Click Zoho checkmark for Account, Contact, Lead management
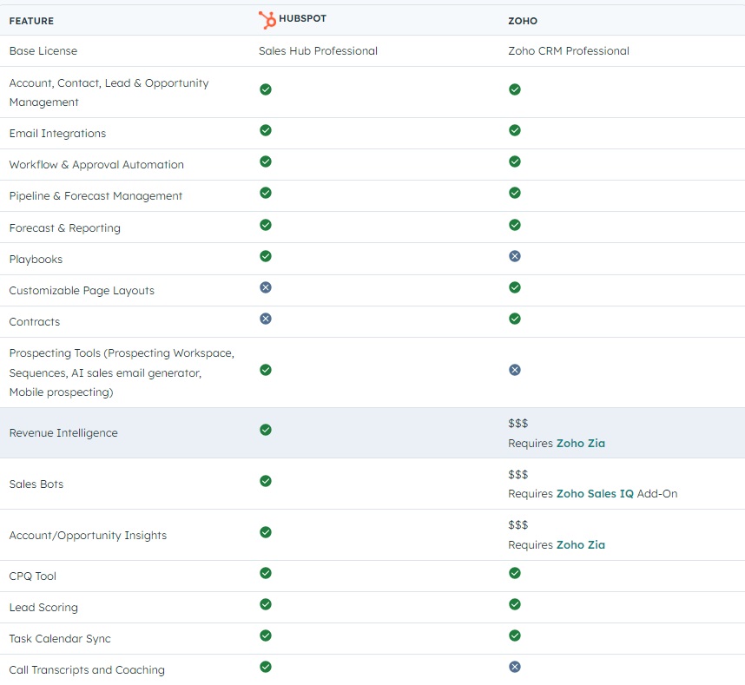 point(515,89)
